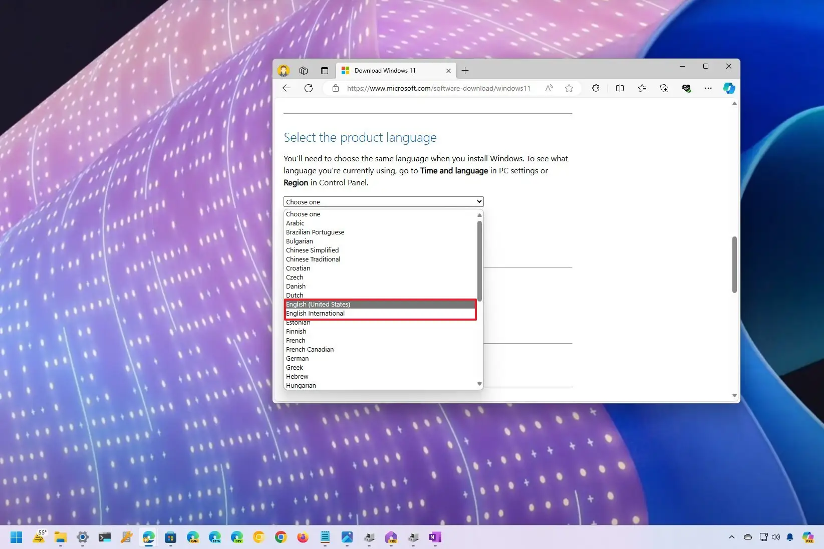Open Copilot in the Edge toolbar
The image size is (824, 549).
click(x=729, y=88)
